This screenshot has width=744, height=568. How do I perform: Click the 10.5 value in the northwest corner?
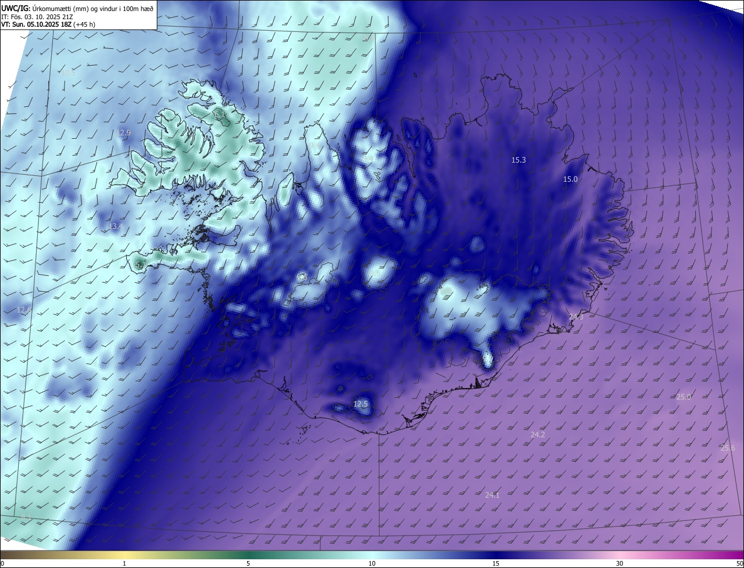(x=68, y=73)
